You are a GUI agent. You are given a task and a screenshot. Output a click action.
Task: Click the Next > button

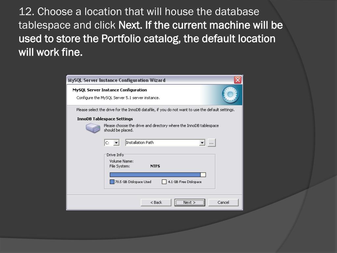(x=190, y=203)
